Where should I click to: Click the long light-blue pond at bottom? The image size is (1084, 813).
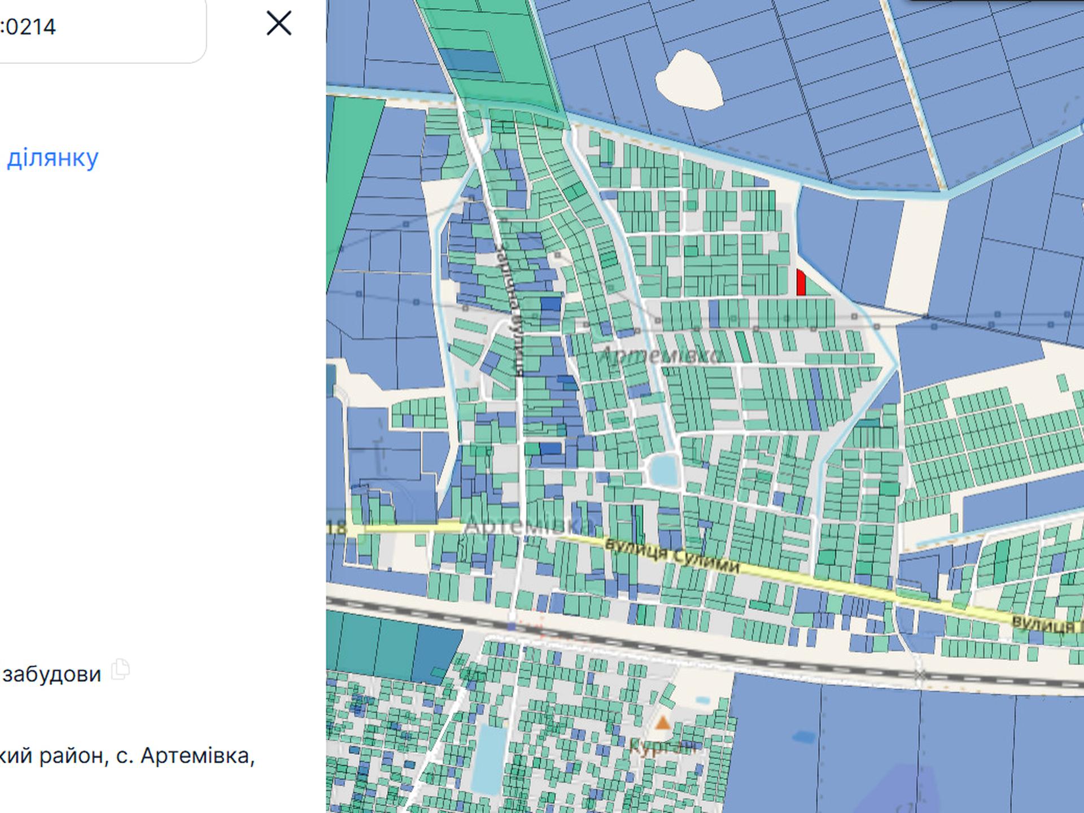(489, 759)
